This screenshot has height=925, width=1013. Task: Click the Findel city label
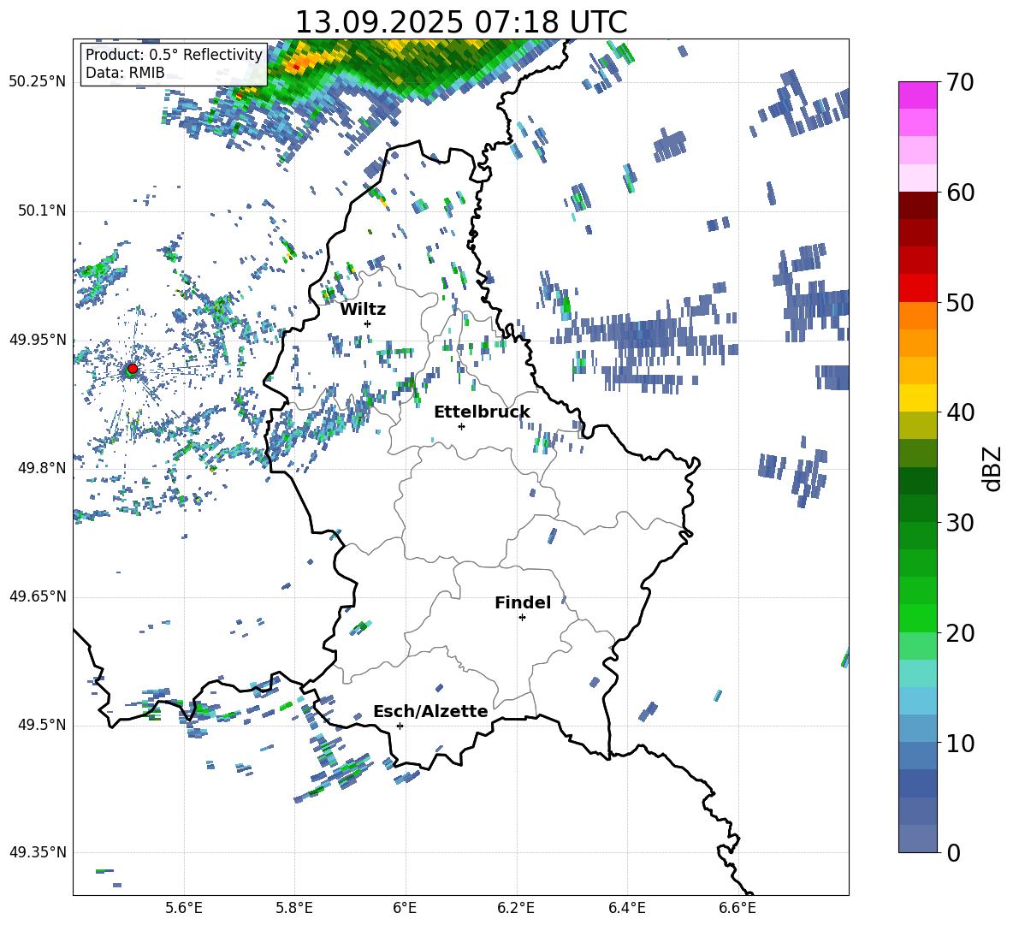click(523, 602)
